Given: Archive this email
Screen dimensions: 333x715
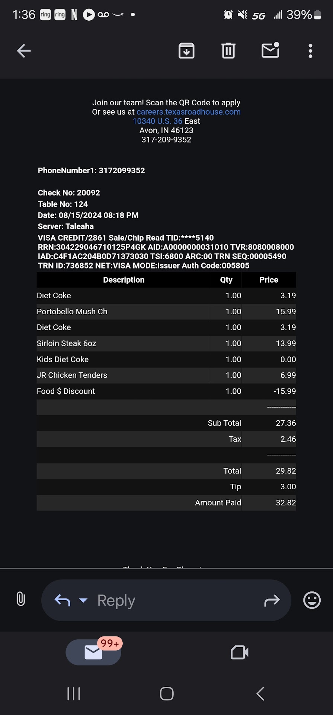Looking at the screenshot, I should (186, 51).
